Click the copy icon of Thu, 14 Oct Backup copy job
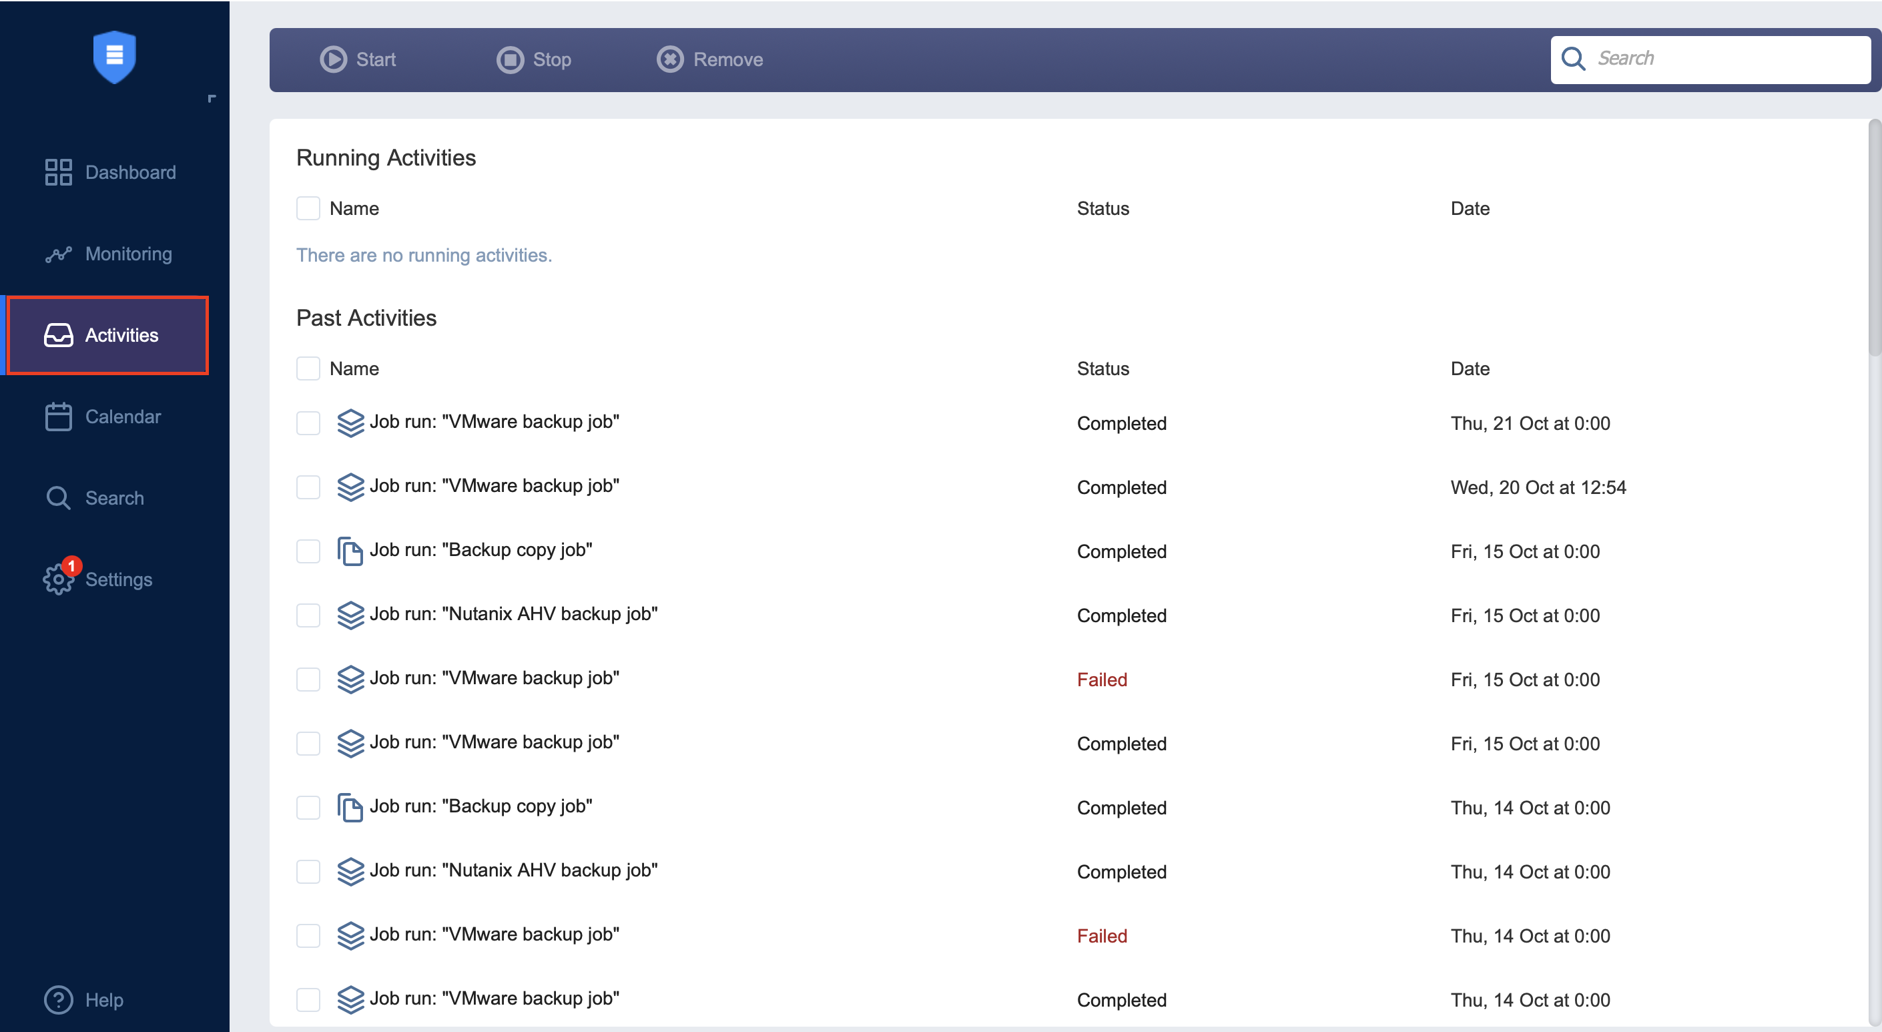The image size is (1882, 1032). 350,808
